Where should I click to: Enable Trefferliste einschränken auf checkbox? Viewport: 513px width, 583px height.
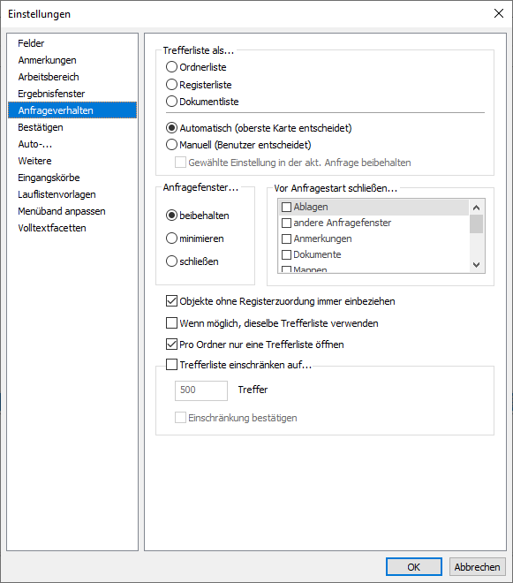tap(171, 364)
